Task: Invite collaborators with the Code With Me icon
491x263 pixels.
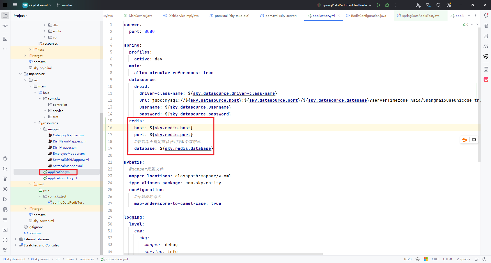Action: pyautogui.click(x=418, y=5)
